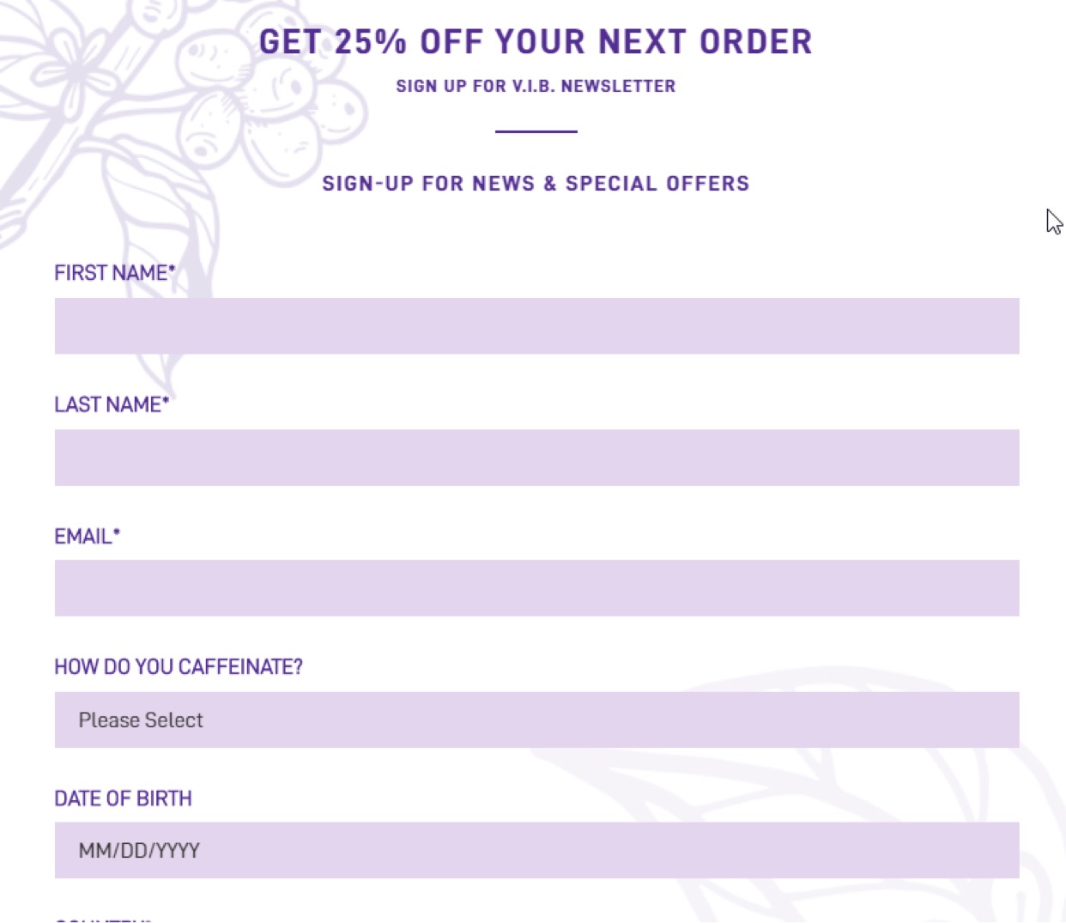Click the FIRST NAME label text
1066x923 pixels.
[111, 273]
